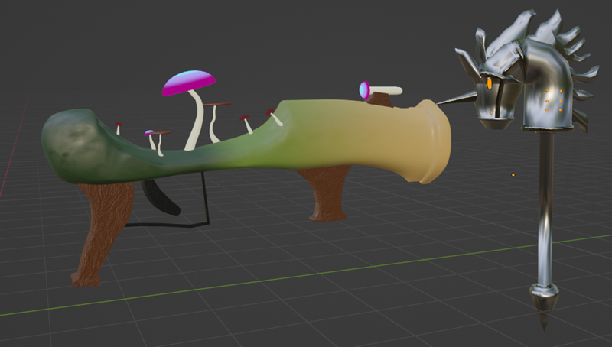Select the cream scope tube on the blaster
Screen dimensions: 612x347
[386, 91]
